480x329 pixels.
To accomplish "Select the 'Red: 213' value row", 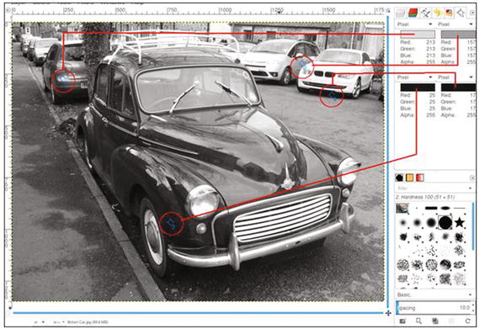I will coord(418,42).
